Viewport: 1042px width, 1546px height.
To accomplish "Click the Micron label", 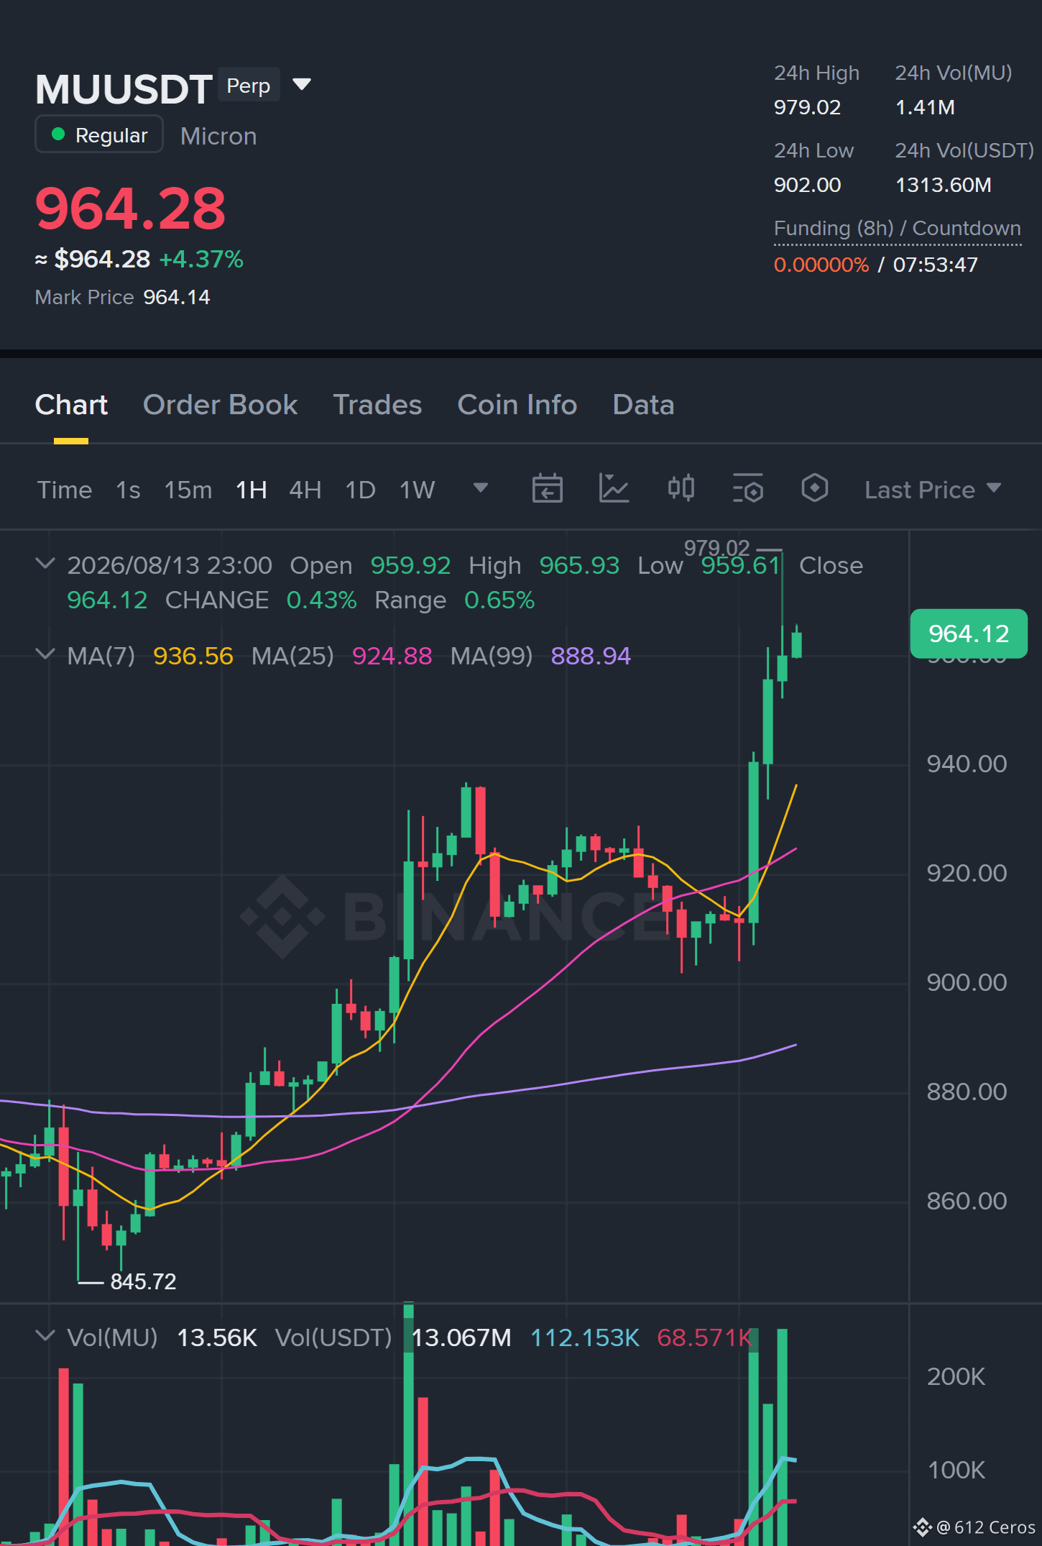I will (218, 136).
